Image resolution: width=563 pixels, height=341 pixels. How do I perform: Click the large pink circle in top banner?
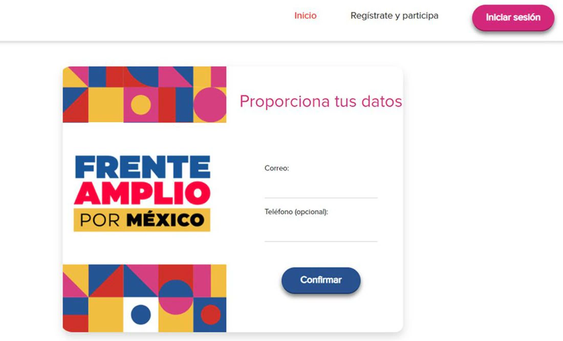[210, 104]
